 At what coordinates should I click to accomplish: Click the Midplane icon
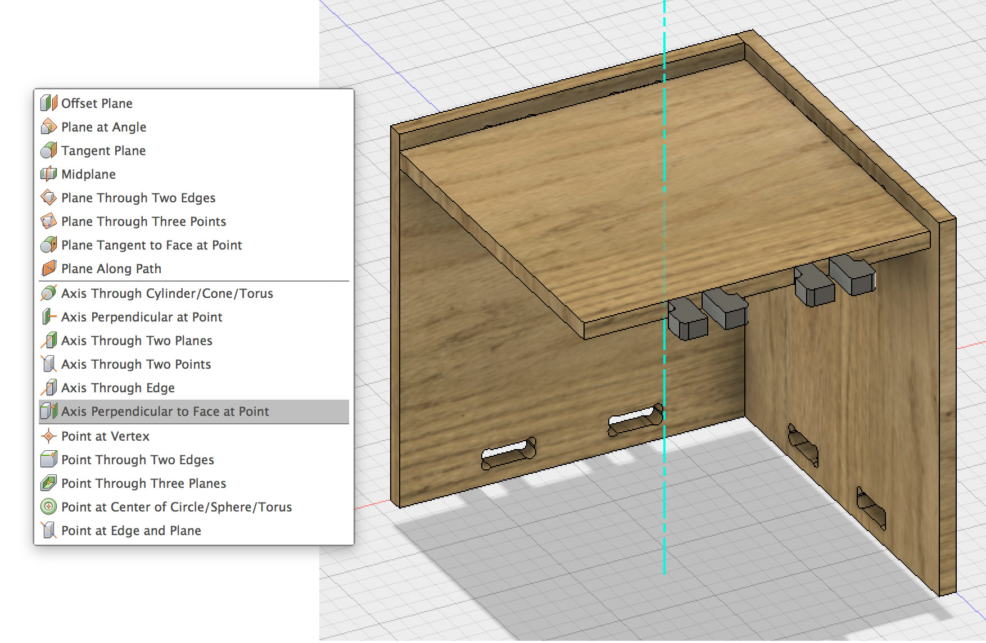[x=49, y=174]
